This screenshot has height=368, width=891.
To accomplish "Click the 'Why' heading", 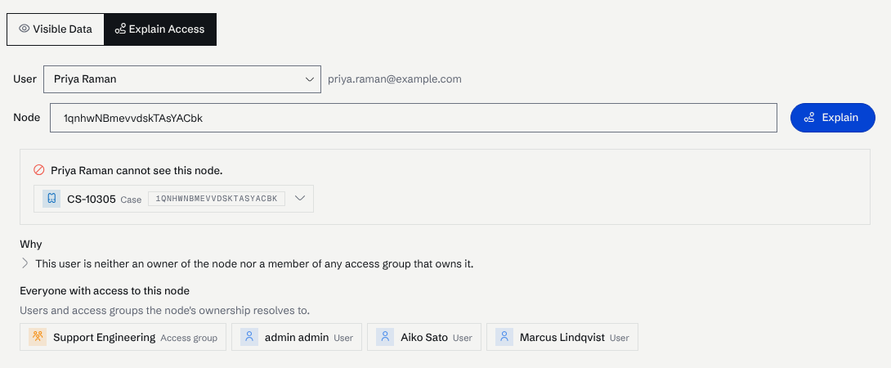I will coord(31,244).
